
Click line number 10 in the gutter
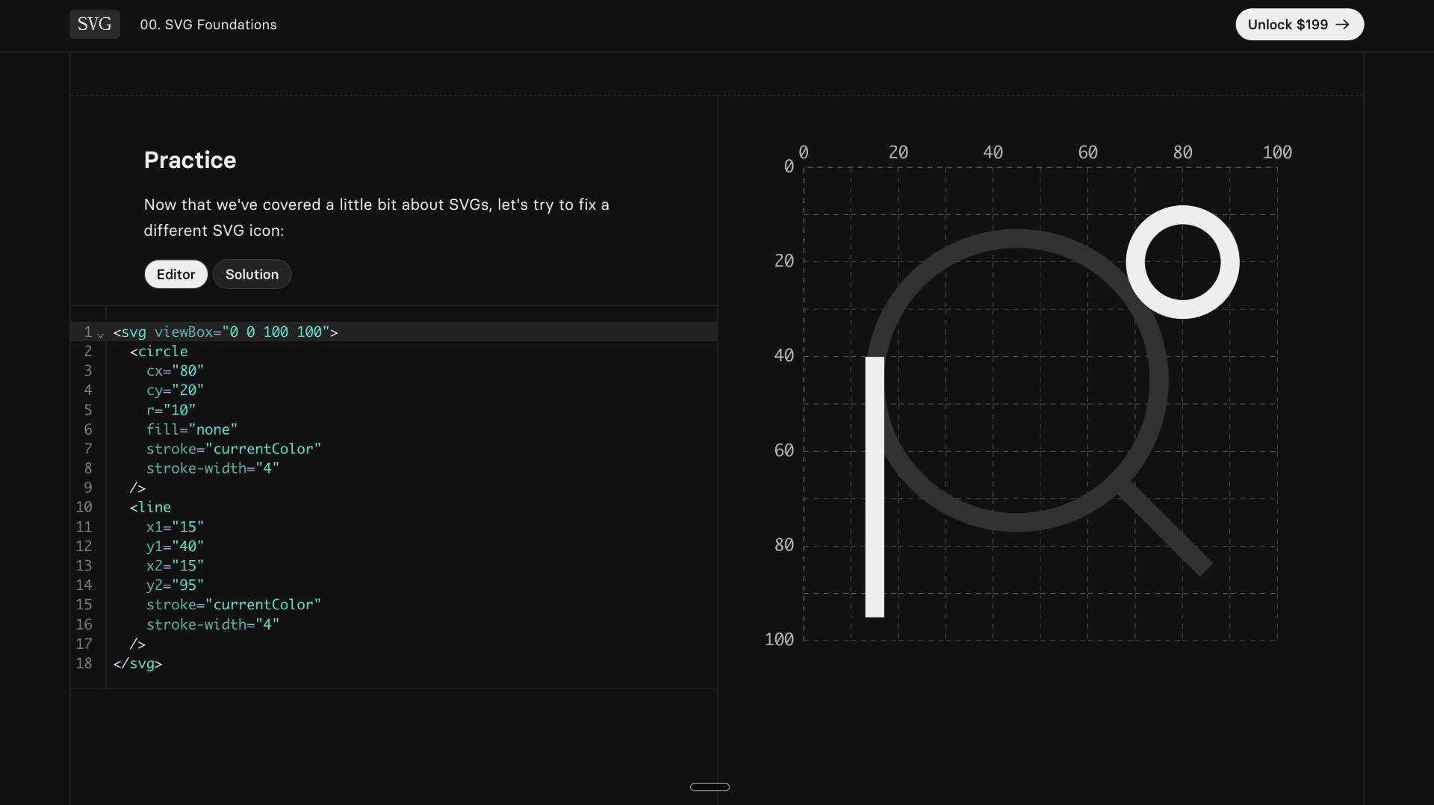click(84, 507)
